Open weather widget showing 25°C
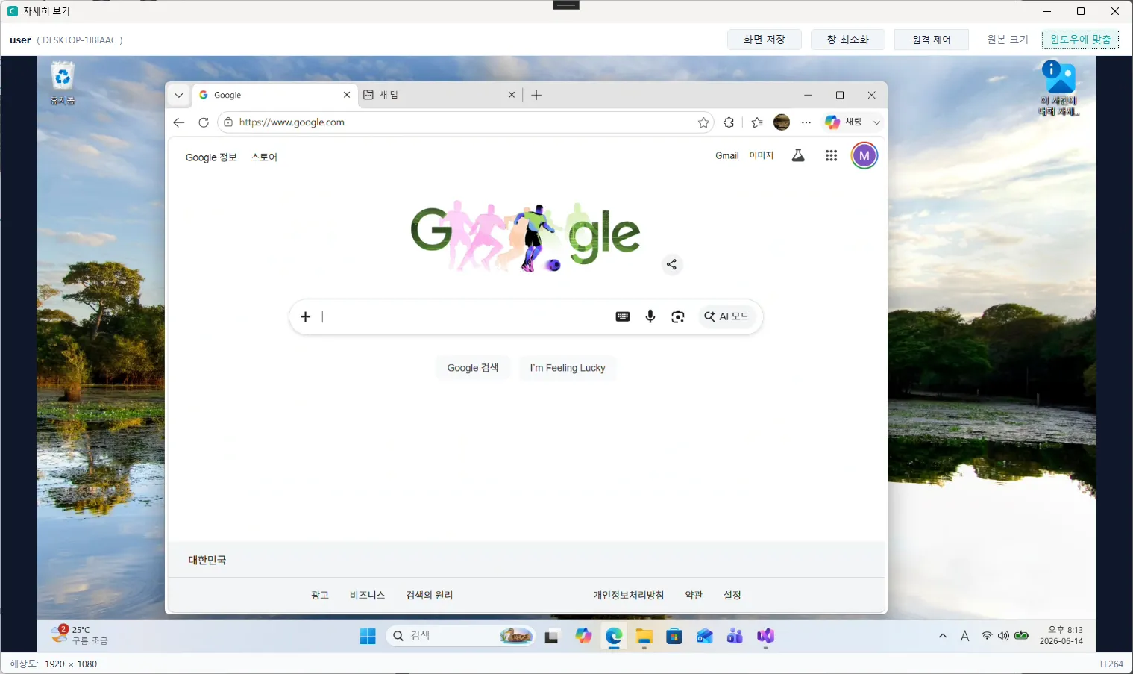The image size is (1133, 674). [x=79, y=635]
